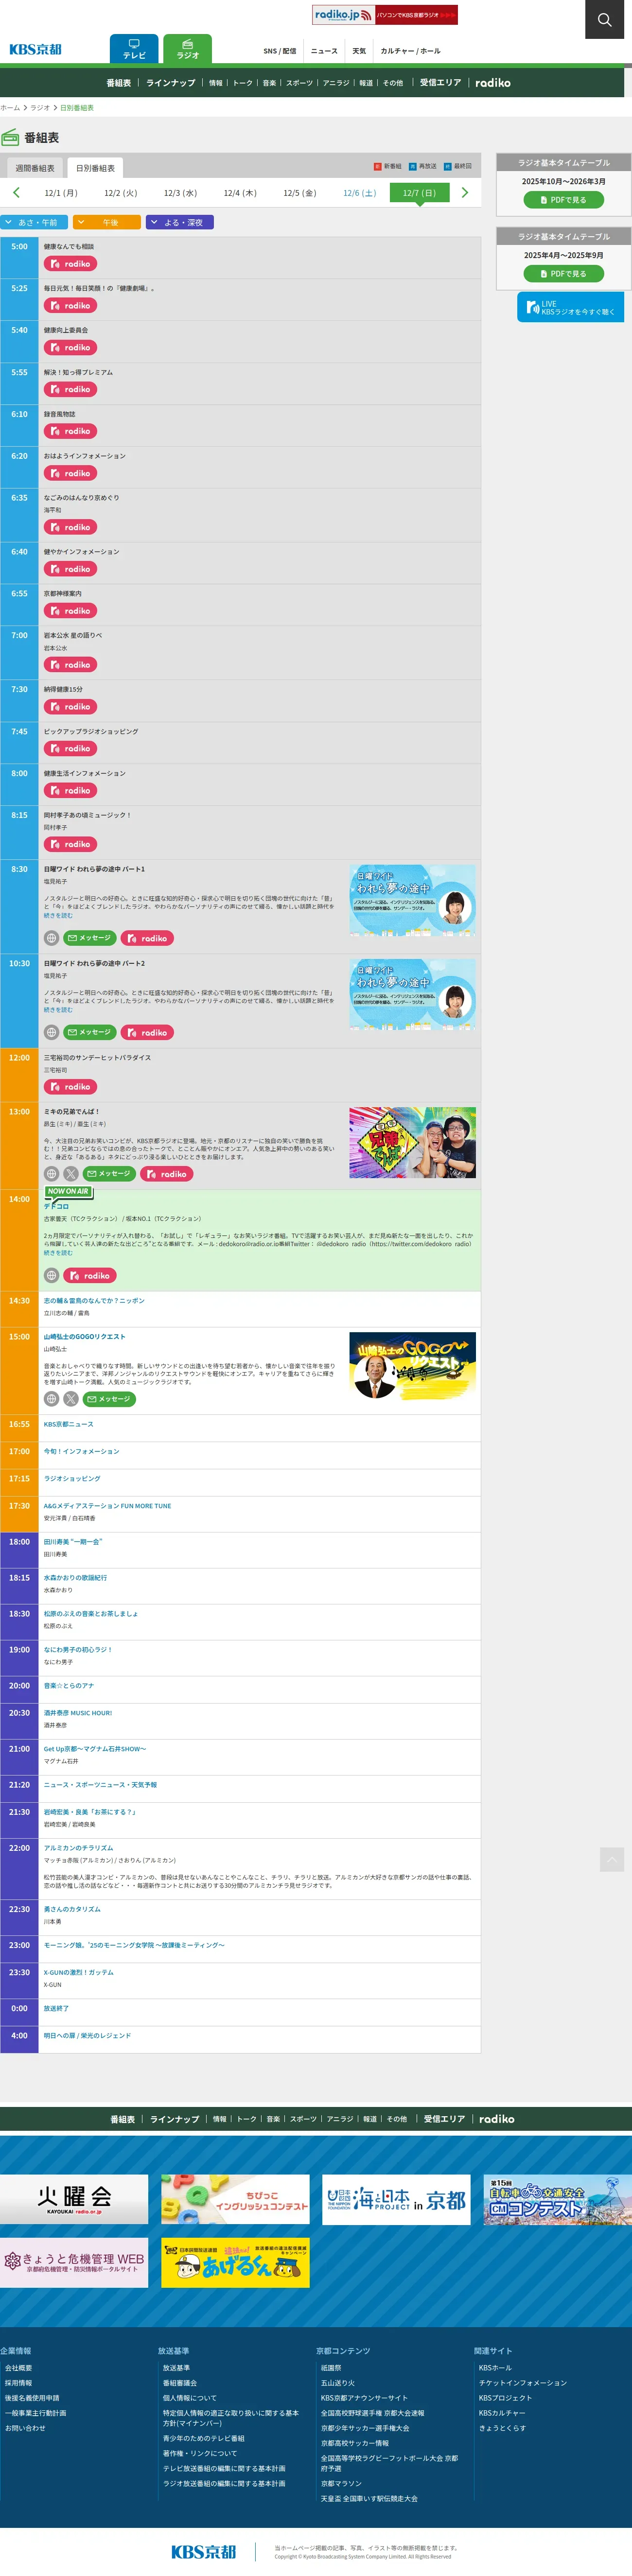The height and width of the screenshot is (2576, 632).
Task: Open radiko for おはようインフォメーション
Action: coord(70,473)
